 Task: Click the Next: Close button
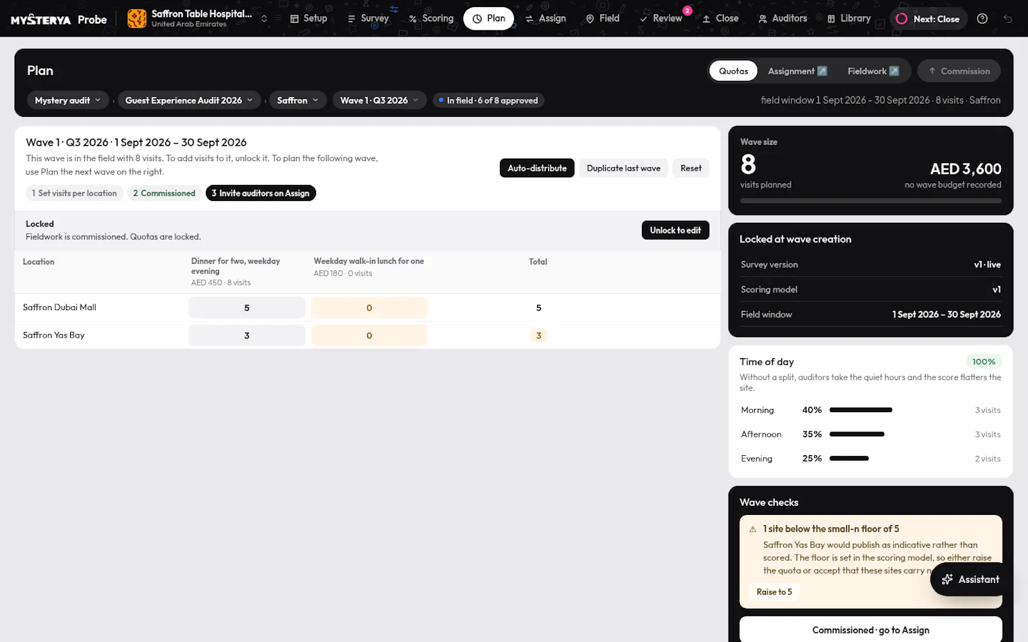click(x=928, y=19)
